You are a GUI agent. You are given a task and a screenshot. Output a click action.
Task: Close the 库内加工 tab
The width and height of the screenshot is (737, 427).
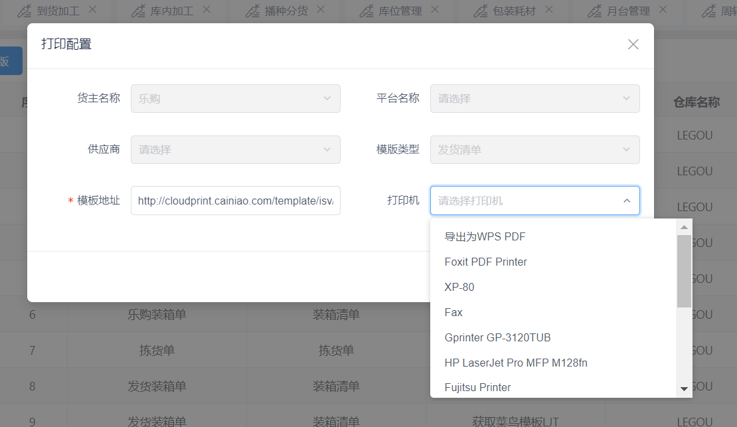206,9
